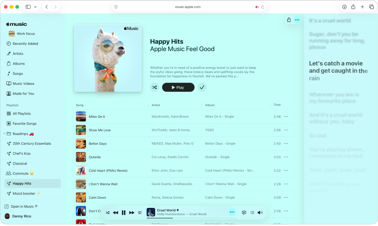Open 20th Century Essentials playlist
378x226 pixels.
tap(32, 144)
